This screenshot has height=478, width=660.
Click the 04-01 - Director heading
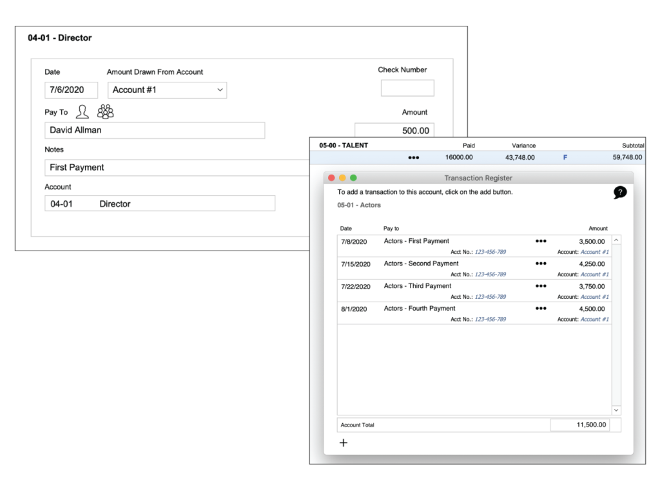click(x=60, y=38)
